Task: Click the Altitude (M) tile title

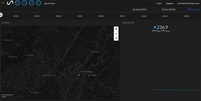Action: [x=128, y=23]
